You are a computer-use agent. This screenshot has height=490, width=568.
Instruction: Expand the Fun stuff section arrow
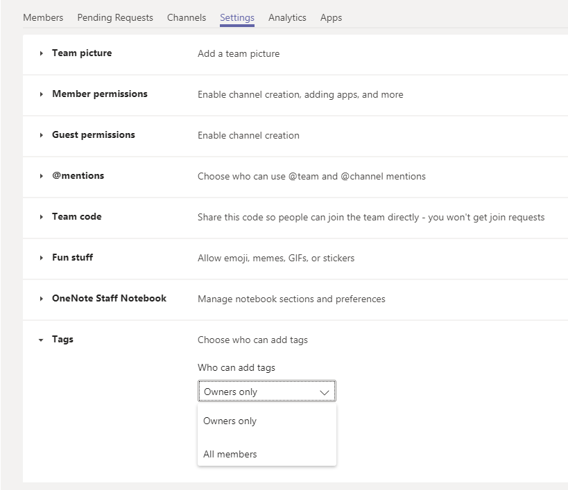[42, 259]
